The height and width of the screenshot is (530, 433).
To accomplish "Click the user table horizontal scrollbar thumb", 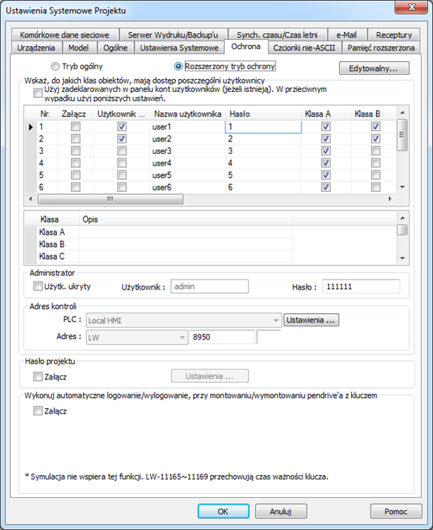I will point(110,199).
